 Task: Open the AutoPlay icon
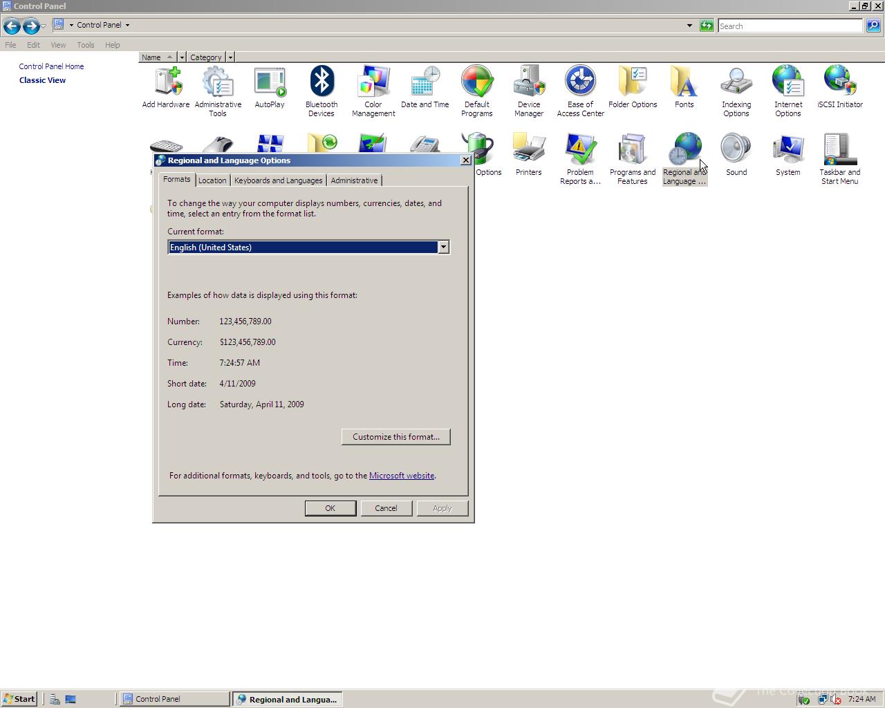[270, 87]
